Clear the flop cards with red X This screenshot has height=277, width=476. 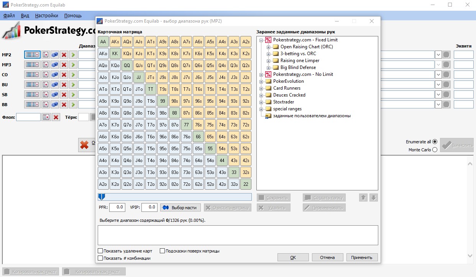[x=56, y=117]
